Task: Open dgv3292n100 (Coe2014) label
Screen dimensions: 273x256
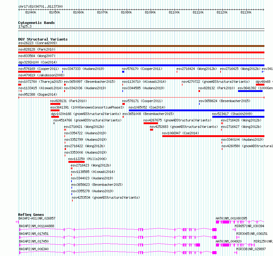Action: pyautogui.click(x=38, y=62)
